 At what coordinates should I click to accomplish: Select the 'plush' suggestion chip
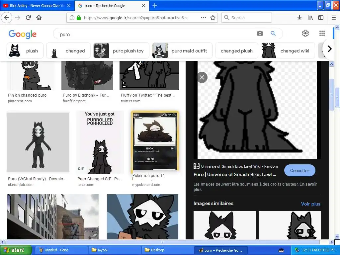pos(25,51)
